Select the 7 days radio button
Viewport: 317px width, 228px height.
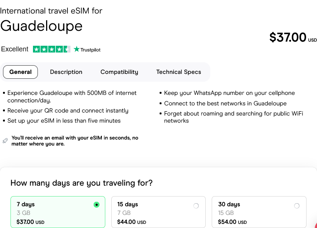97,205
